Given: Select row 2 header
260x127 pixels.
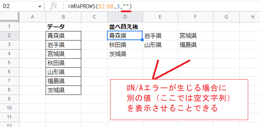Looking at the screenshot, I should [x=10, y=36].
